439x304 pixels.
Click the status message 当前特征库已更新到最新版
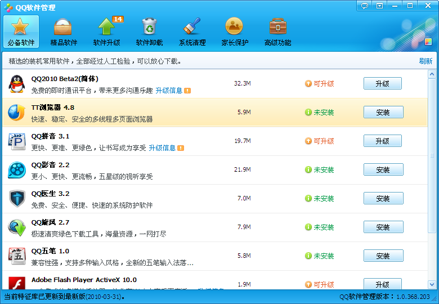(x=64, y=297)
